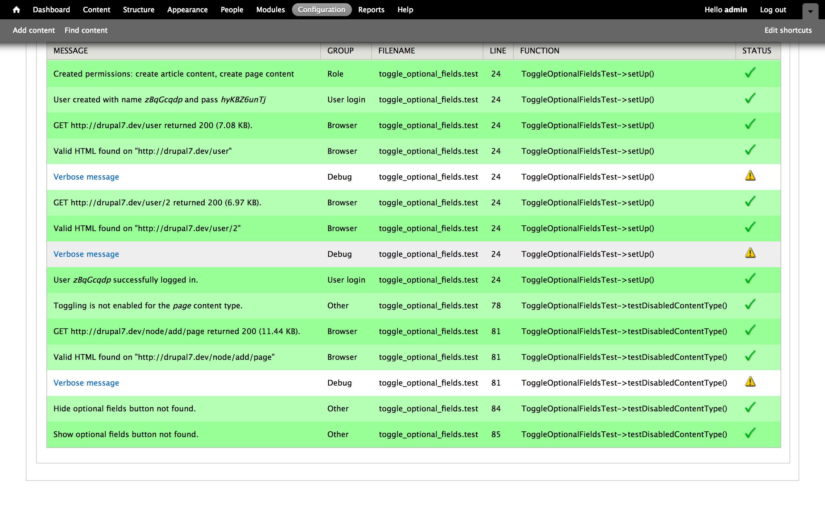Click Log out link
Screen dimensions: 825x515
[x=773, y=10]
